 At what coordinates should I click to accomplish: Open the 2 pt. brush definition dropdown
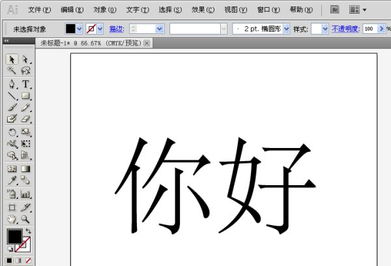pyautogui.click(x=287, y=29)
